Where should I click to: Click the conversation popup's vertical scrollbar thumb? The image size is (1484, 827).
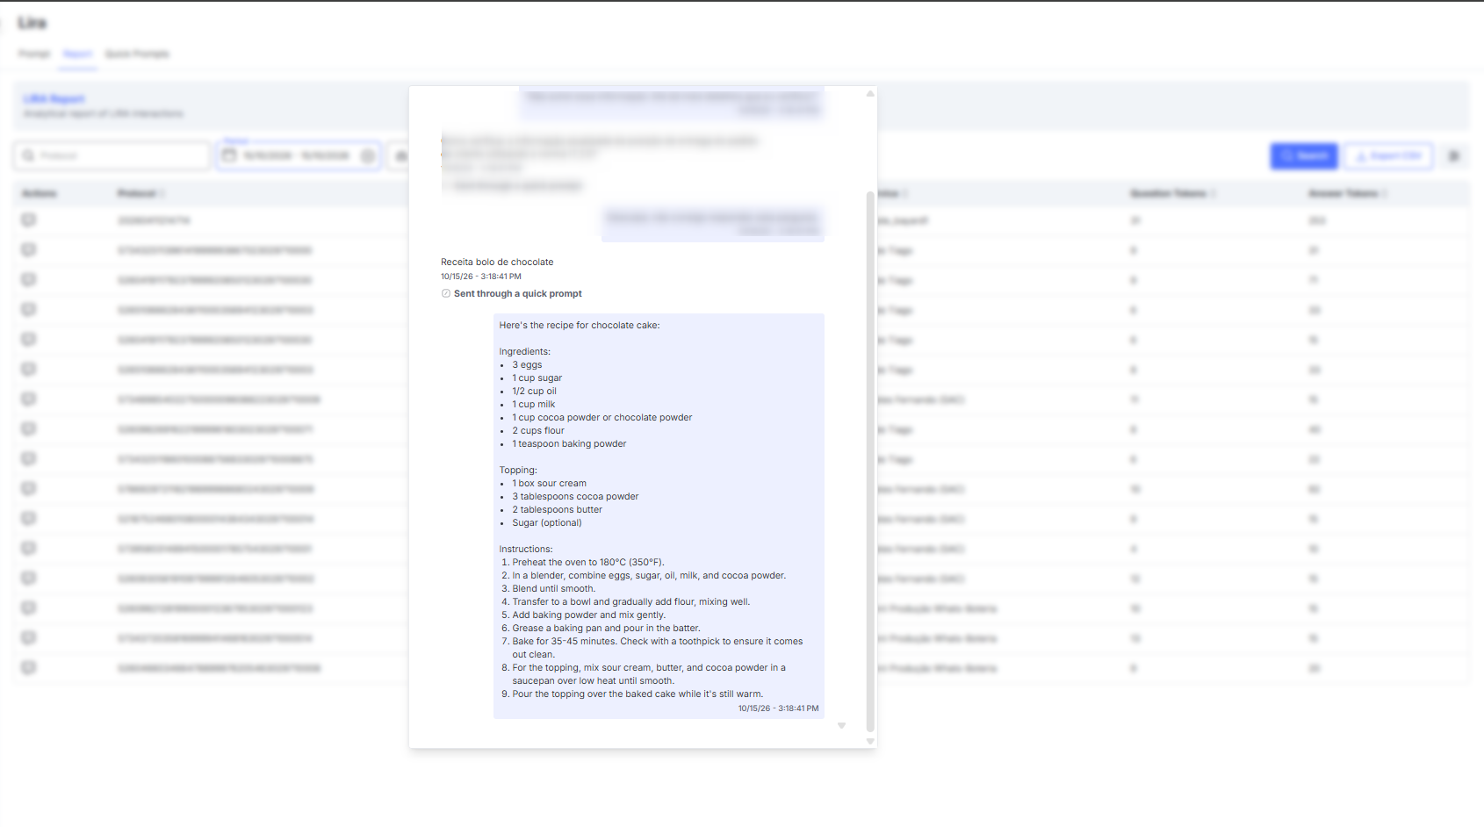[870, 461]
